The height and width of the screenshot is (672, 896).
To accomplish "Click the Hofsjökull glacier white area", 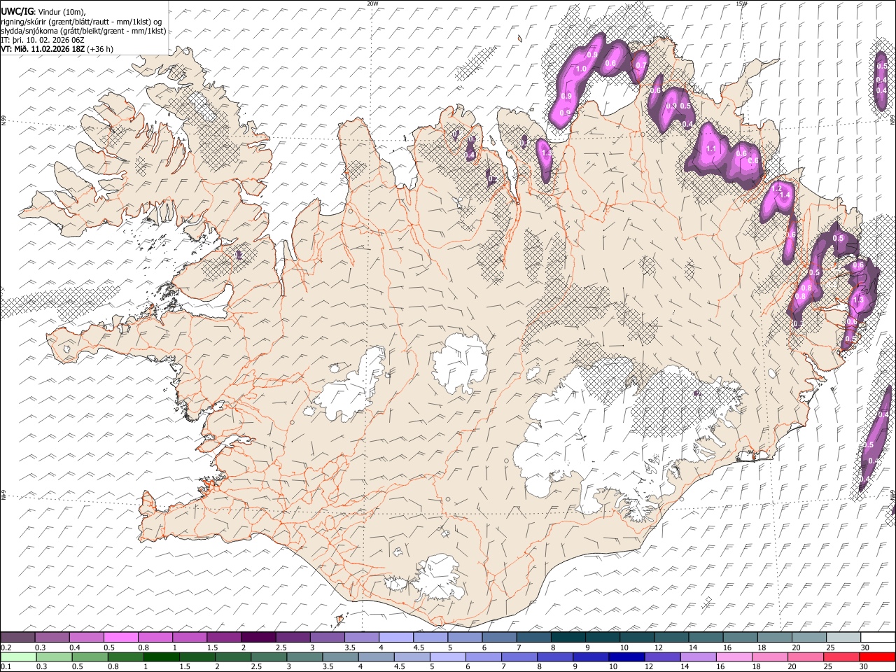I will click(460, 362).
